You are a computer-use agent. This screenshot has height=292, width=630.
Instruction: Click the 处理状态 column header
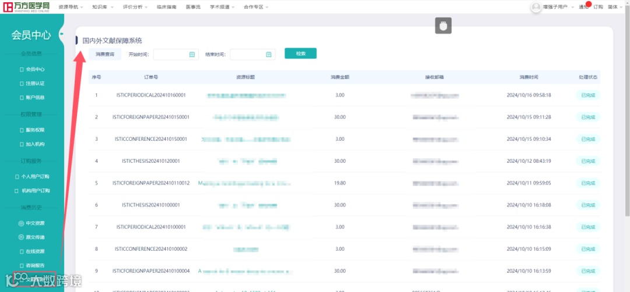click(x=588, y=77)
